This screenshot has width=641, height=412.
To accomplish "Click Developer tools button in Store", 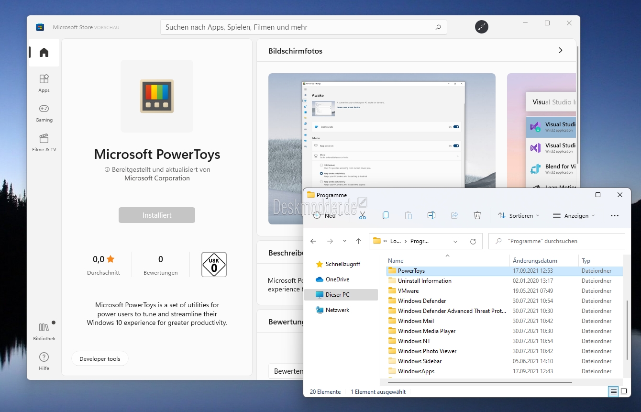I will click(100, 359).
